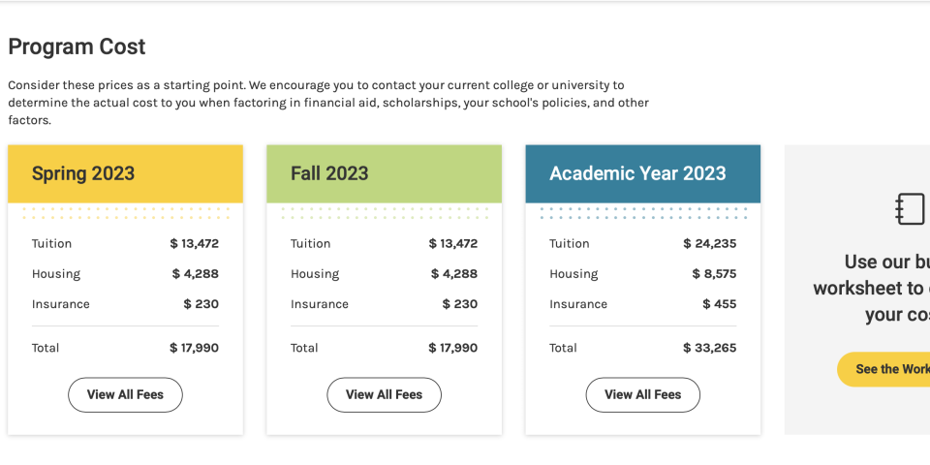Open View All Fees for Fall 2023
This screenshot has height=465, width=930.
(x=384, y=394)
